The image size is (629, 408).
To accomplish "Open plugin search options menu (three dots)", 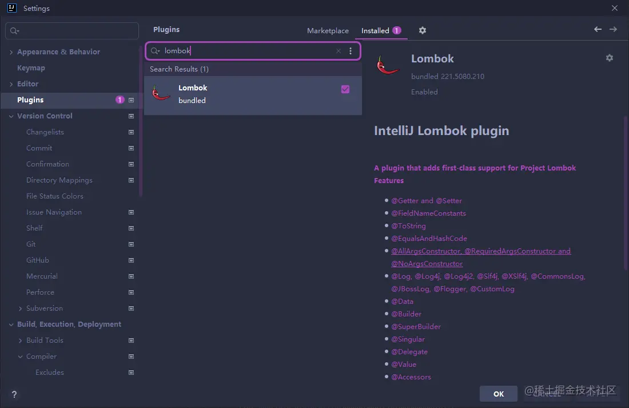I will [x=350, y=51].
